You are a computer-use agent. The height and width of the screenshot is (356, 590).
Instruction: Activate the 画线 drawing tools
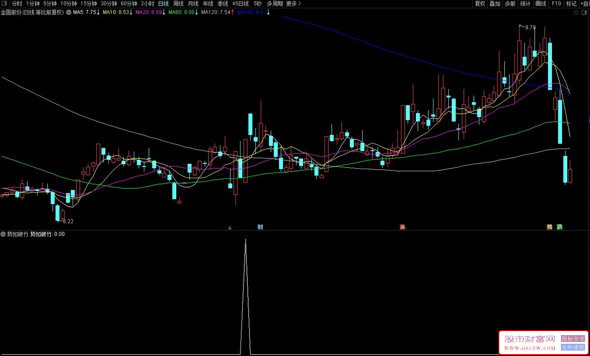tap(541, 4)
